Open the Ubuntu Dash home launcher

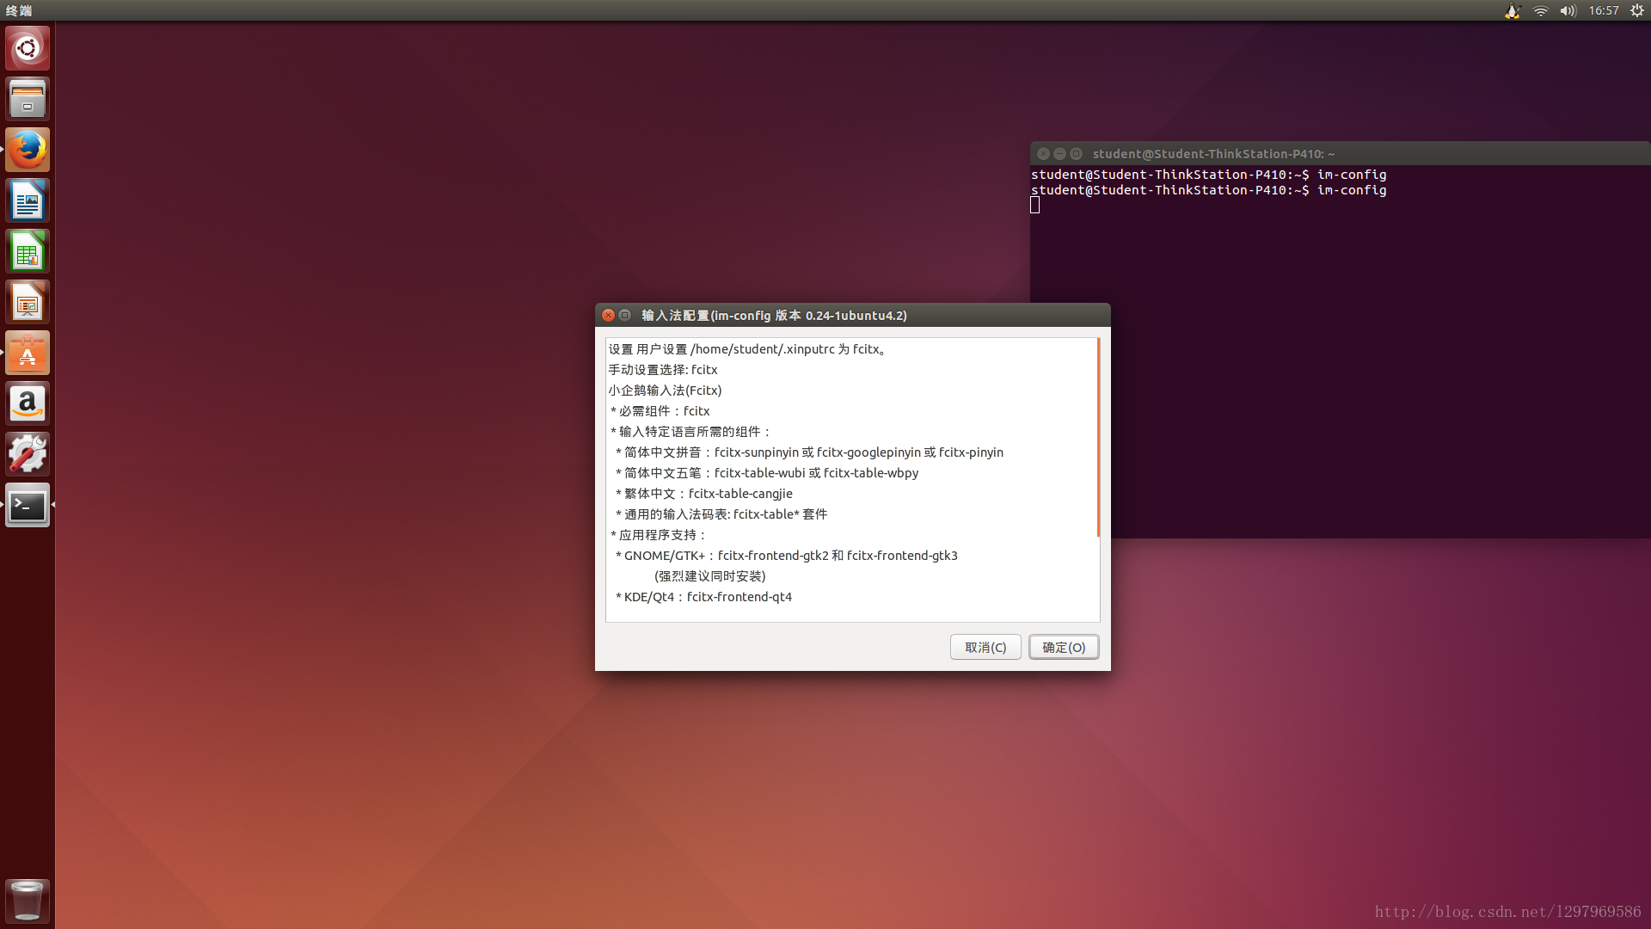tap(28, 48)
